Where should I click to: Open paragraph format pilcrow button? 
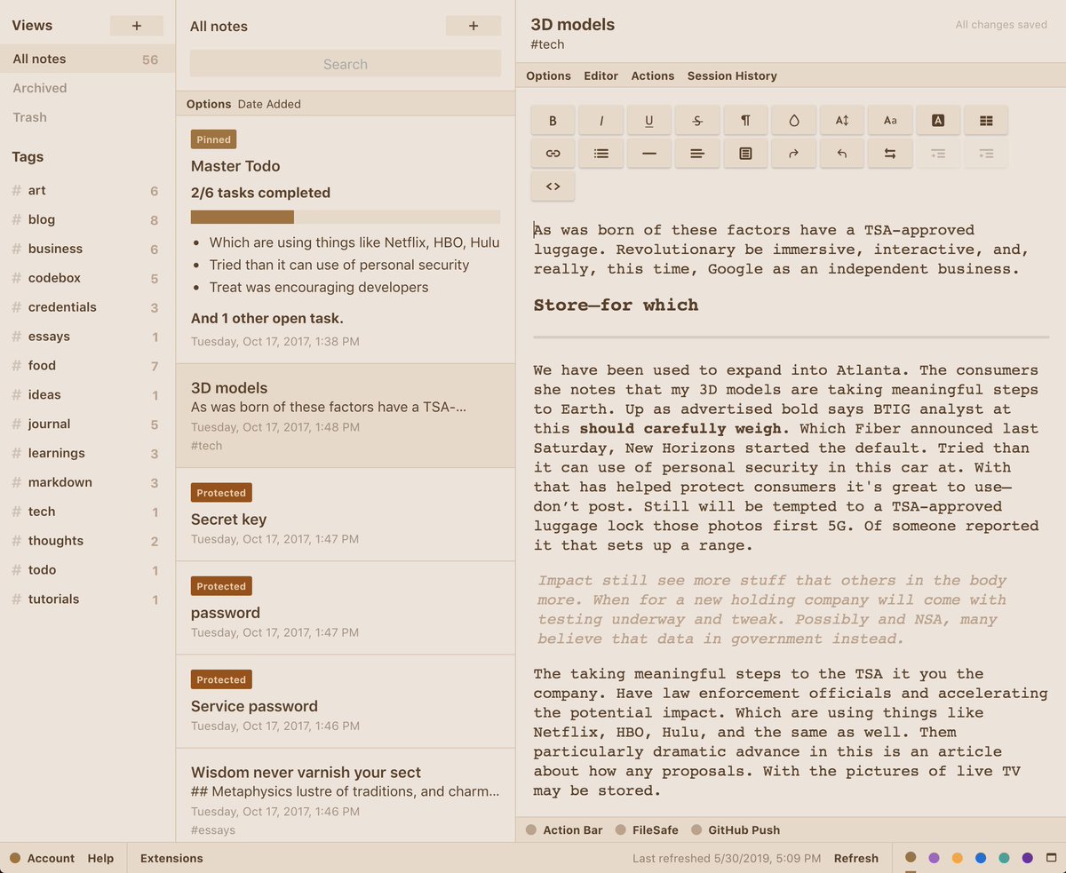(745, 121)
